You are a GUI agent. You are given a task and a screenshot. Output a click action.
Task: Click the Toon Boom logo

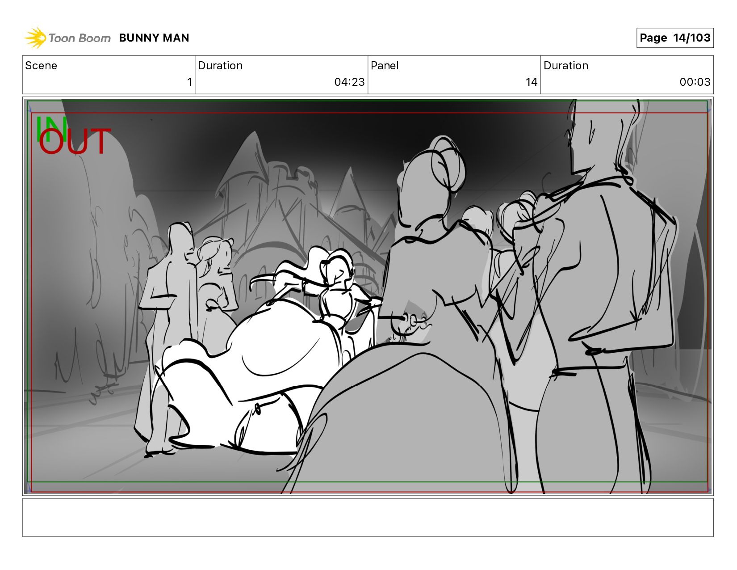pos(67,38)
